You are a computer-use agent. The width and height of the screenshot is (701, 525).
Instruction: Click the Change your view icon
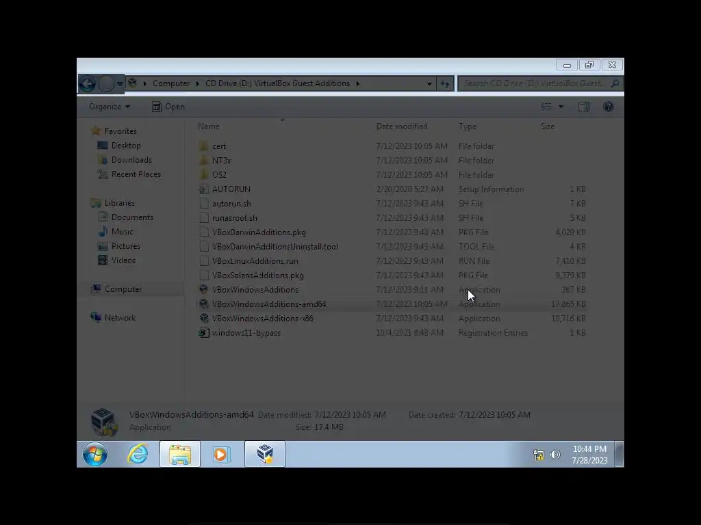546,107
